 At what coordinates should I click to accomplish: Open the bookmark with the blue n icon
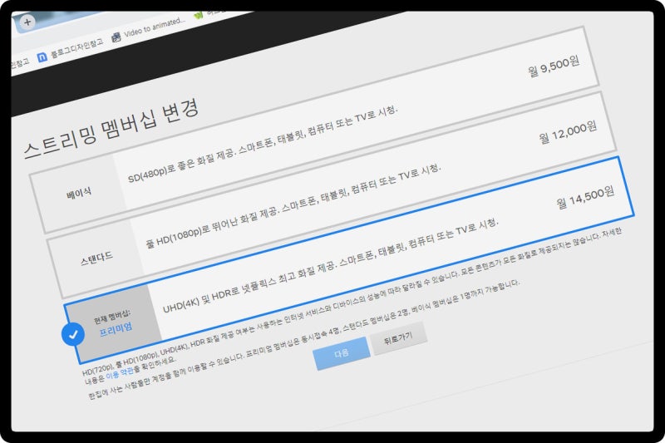[70, 50]
